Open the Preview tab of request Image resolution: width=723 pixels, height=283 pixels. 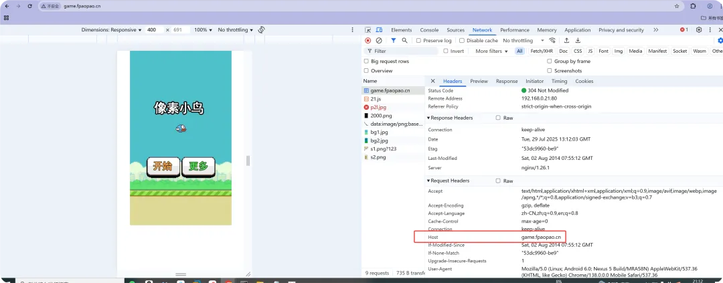pos(479,81)
